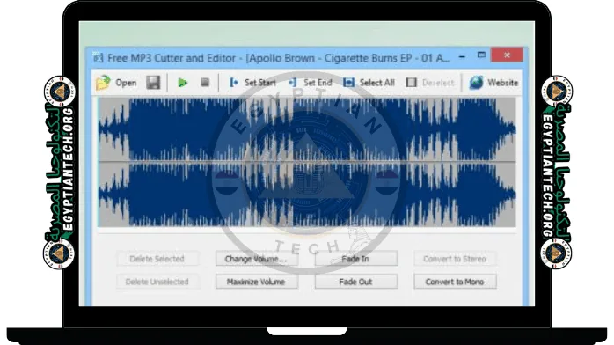Click the Set Start marker icon

click(234, 83)
